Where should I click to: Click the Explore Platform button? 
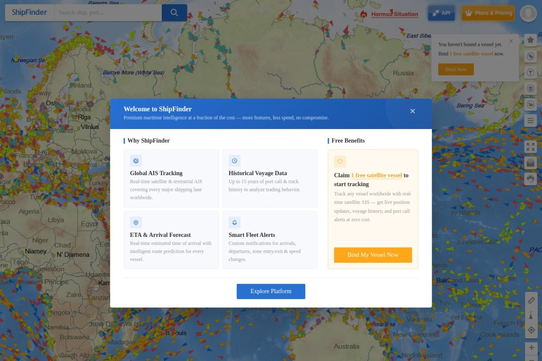[271, 292]
